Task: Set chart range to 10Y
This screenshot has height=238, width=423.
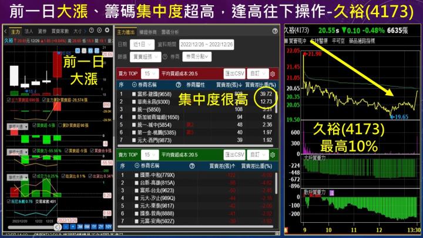Action: click(108, 227)
